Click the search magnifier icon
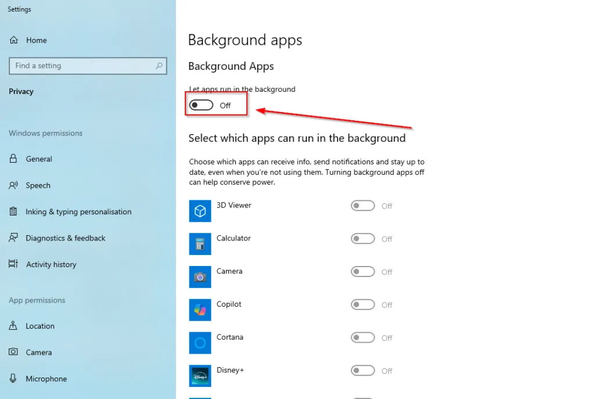This screenshot has height=399, width=595. click(159, 66)
